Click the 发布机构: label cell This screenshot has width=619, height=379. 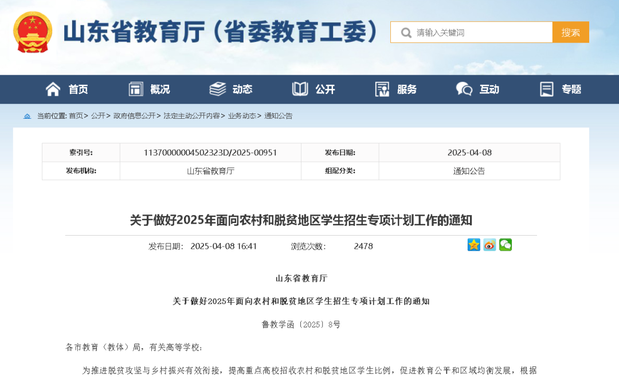(81, 171)
